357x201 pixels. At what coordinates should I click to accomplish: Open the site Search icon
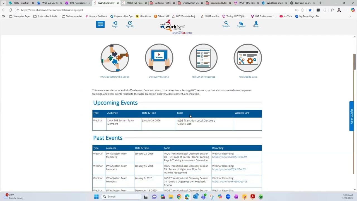(x=226, y=24)
